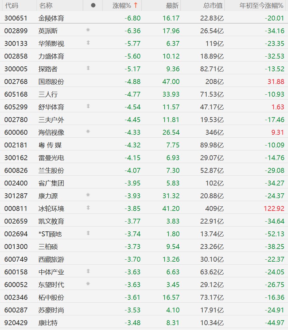Open the 兰生股份 stock name
288x330 pixels.
pyautogui.click(x=51, y=171)
